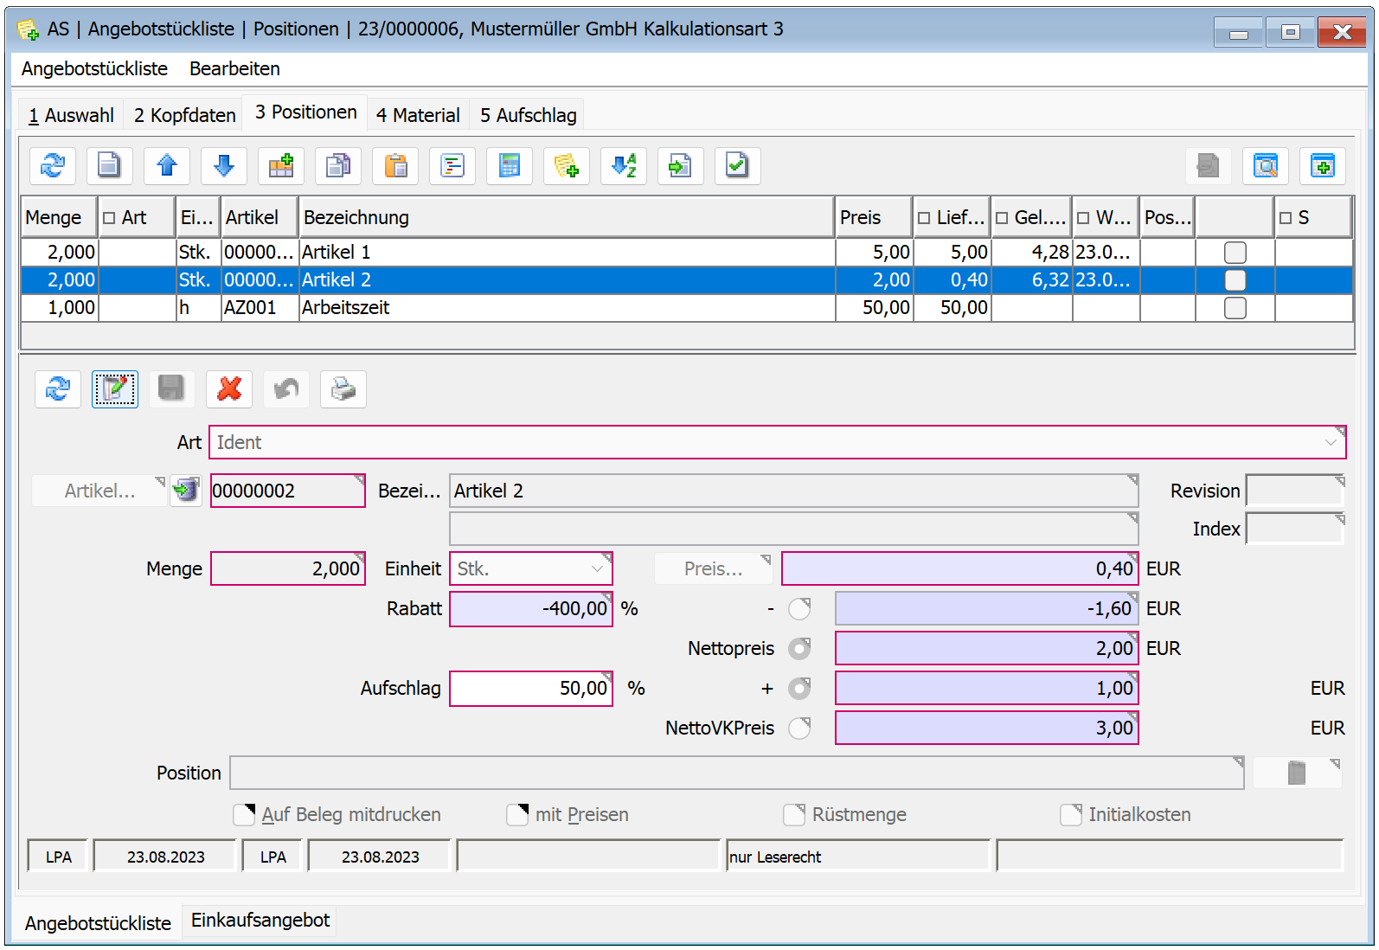The height and width of the screenshot is (950, 1379).
Task: Open the Einheit dropdown showing Stk.
Action: [x=597, y=569]
